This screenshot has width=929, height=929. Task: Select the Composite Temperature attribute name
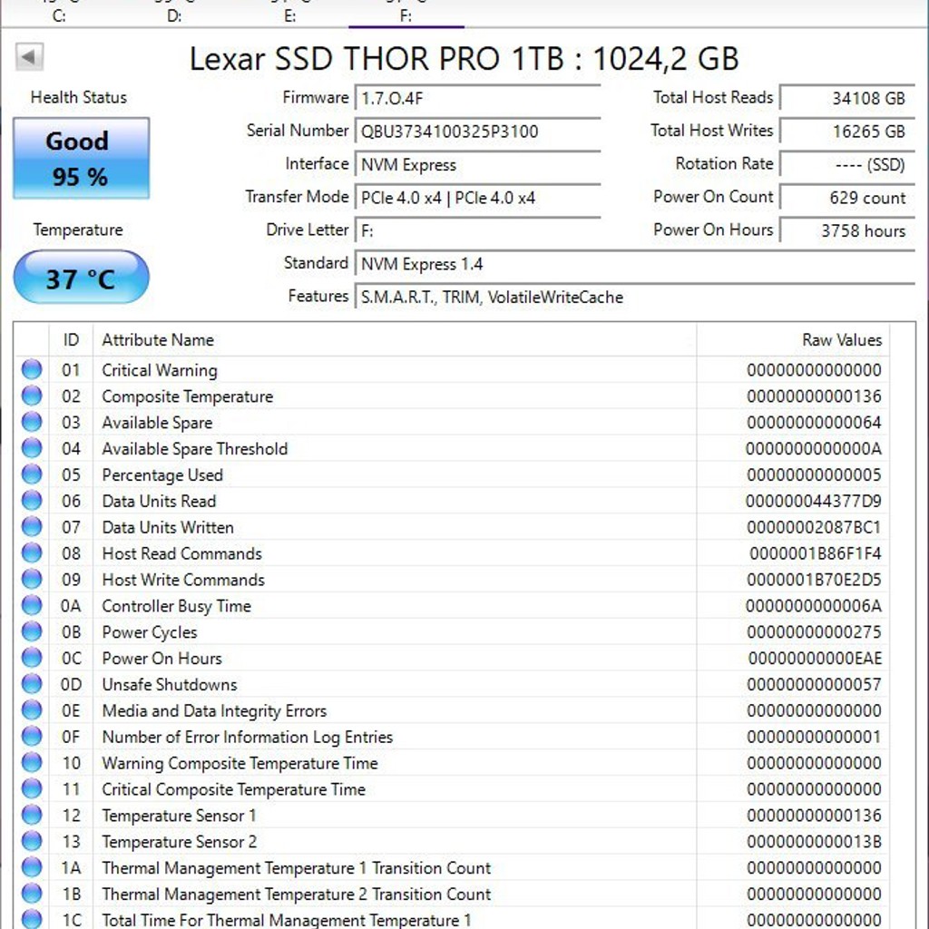187,396
